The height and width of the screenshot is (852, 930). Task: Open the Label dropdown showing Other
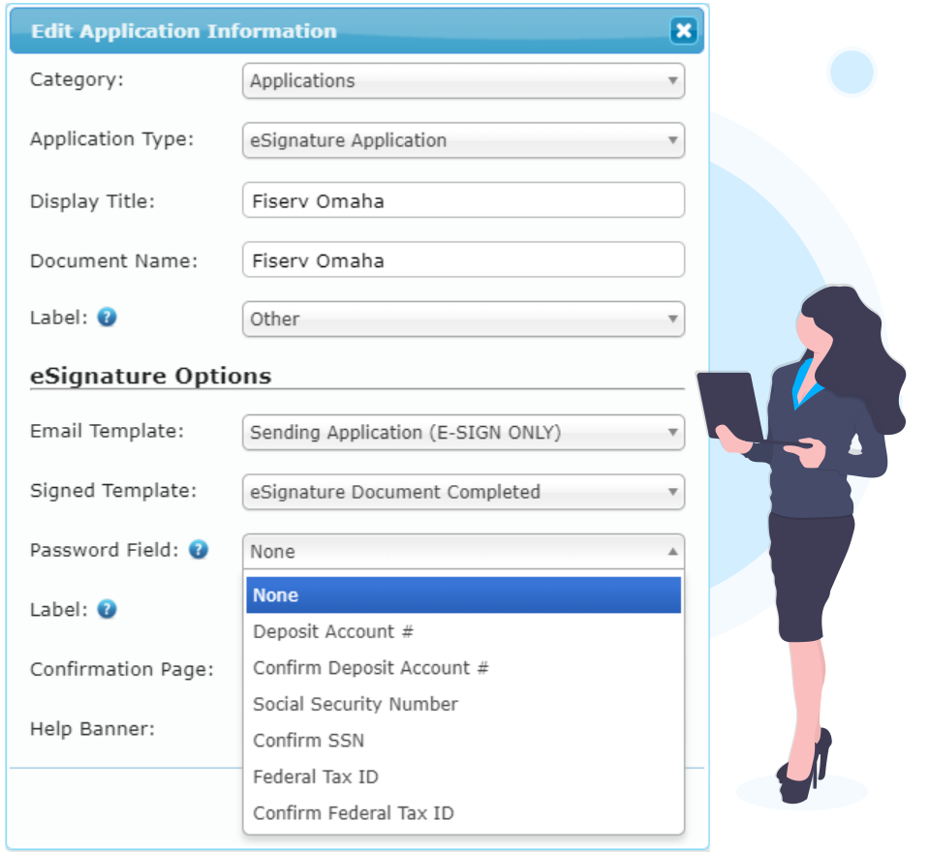click(x=463, y=319)
